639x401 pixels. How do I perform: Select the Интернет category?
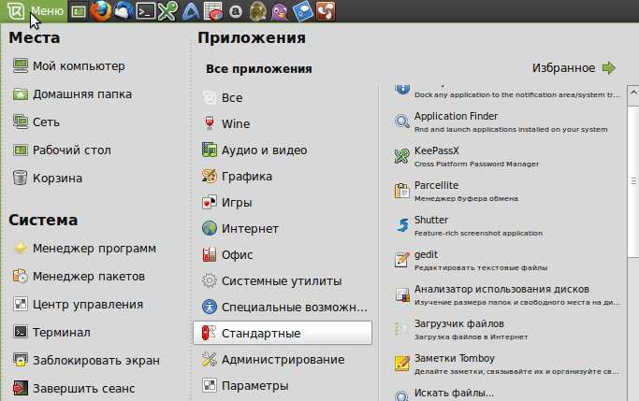click(249, 228)
